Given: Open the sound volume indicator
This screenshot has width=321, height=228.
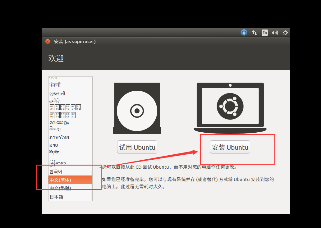Looking at the screenshot, I should tap(275, 33).
